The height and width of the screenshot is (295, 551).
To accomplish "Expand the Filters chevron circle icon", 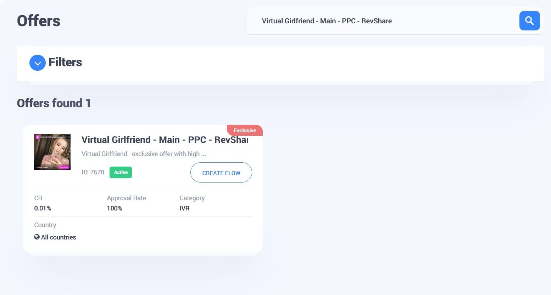I will 37,63.
